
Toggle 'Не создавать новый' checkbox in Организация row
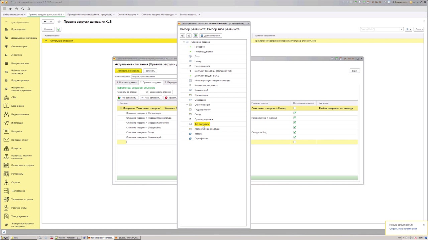click(x=295, y=113)
